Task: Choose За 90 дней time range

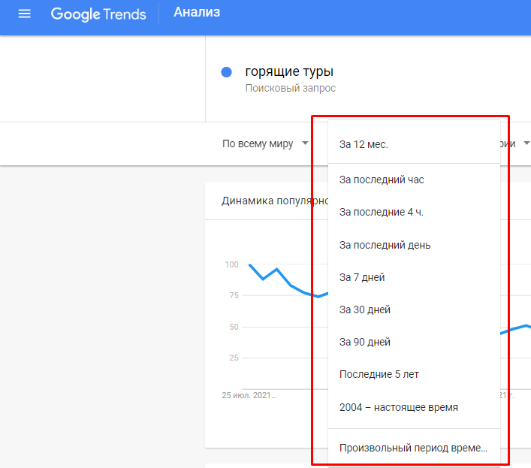Action: click(x=365, y=342)
